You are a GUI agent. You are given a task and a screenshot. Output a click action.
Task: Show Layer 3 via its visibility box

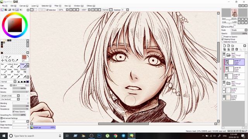(x=224, y=89)
